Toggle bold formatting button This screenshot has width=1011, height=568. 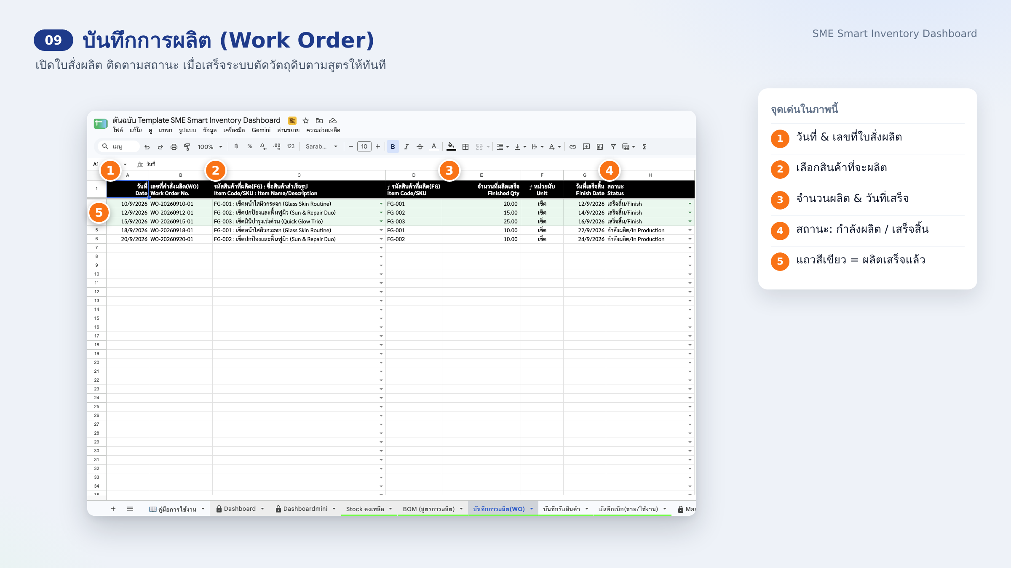pos(393,147)
